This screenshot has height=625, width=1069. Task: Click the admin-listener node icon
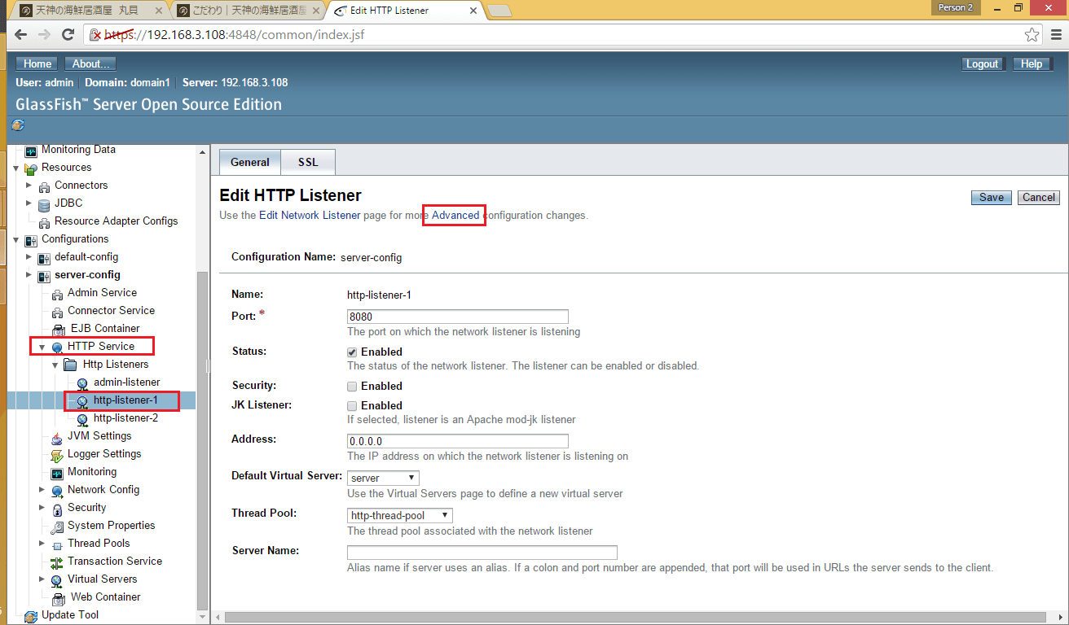[x=83, y=383]
